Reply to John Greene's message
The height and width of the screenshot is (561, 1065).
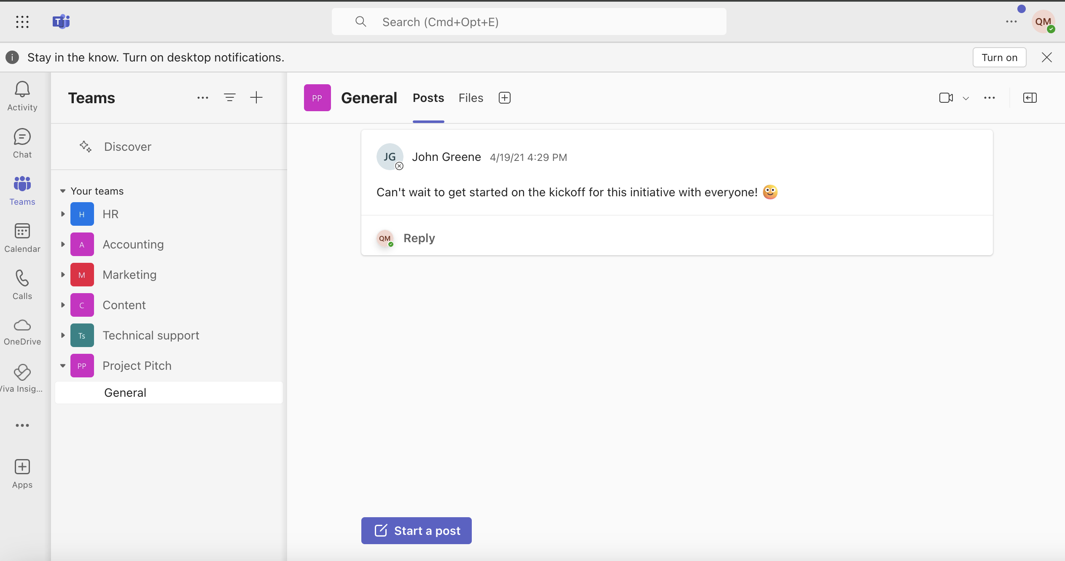point(419,238)
